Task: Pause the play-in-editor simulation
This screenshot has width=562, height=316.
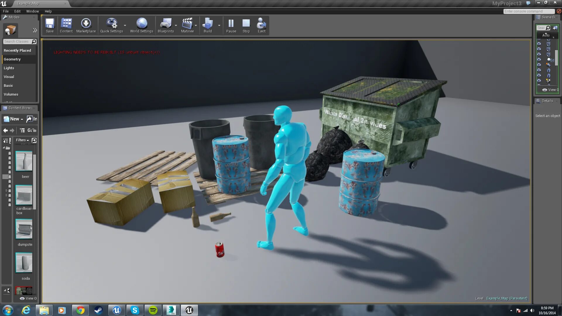Action: 231,25
